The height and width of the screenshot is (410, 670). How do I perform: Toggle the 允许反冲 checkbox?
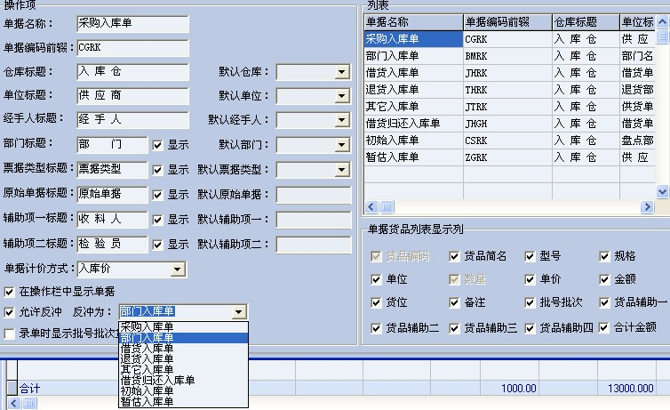pos(10,312)
